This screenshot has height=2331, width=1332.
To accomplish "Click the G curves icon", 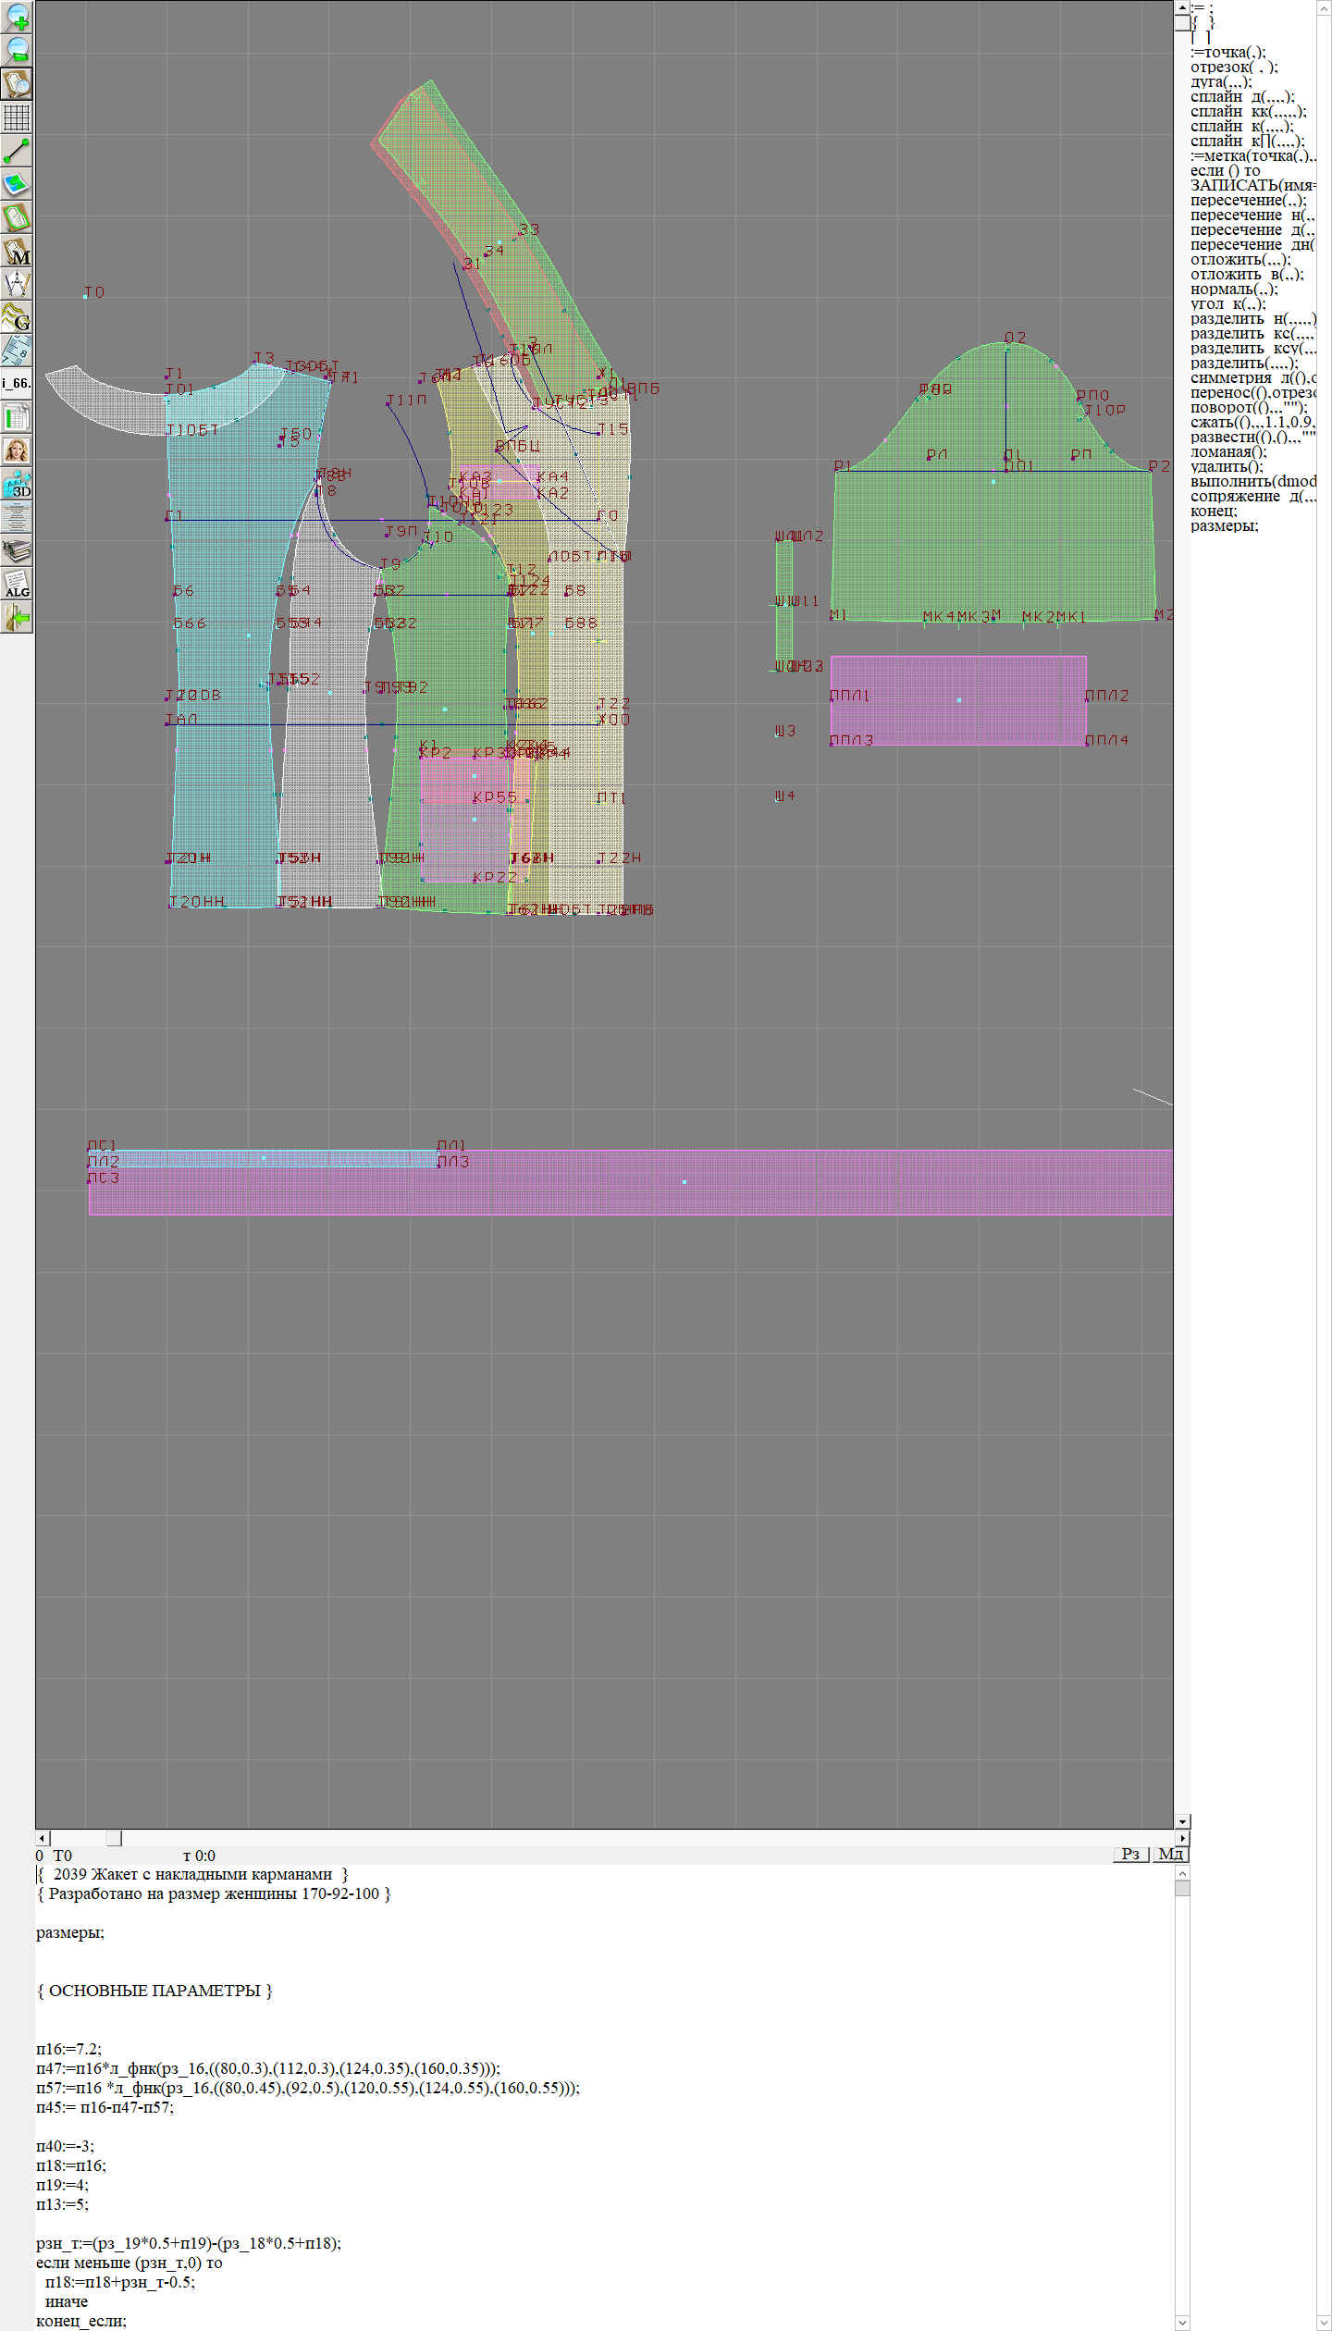I will point(17,317).
